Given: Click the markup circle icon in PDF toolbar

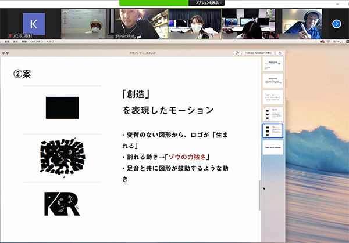Looking at the screenshot, I should pos(237,53).
